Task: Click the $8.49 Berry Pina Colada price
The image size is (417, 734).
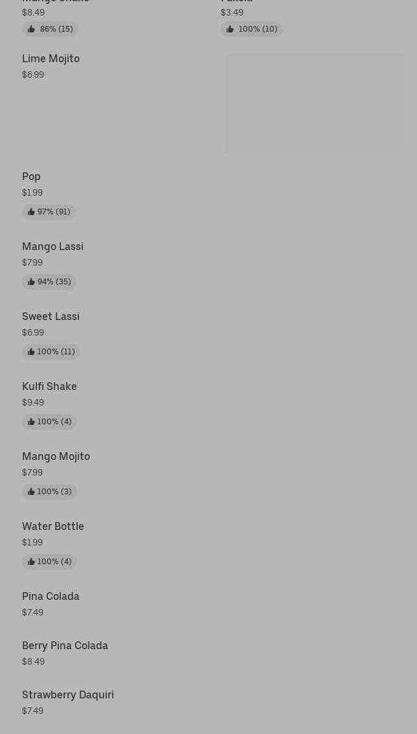Action: point(33,661)
